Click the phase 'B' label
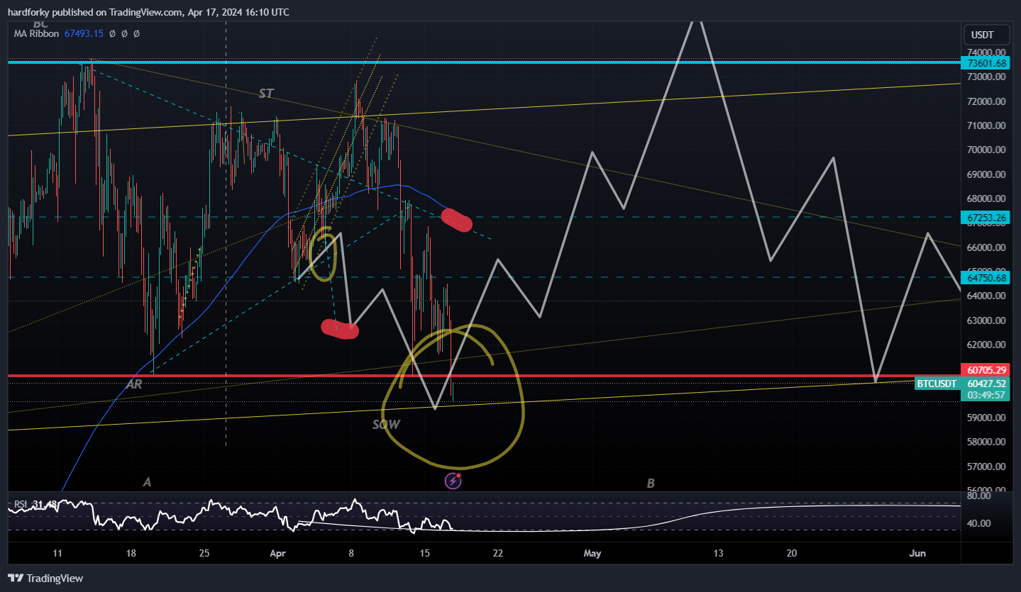Image resolution: width=1021 pixels, height=592 pixels. pyautogui.click(x=650, y=484)
